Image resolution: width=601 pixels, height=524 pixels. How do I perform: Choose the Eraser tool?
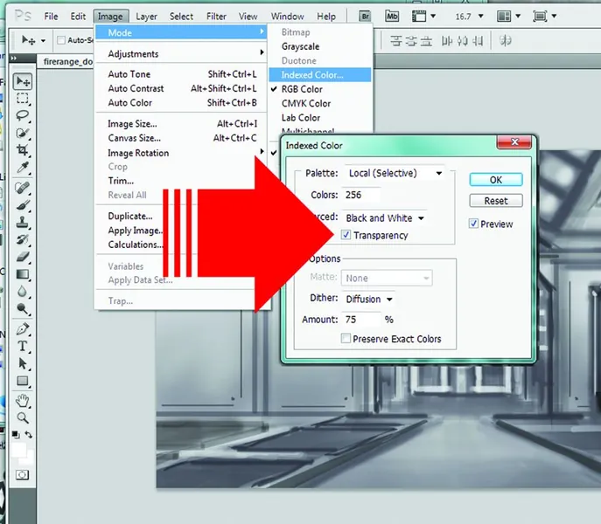point(23,257)
